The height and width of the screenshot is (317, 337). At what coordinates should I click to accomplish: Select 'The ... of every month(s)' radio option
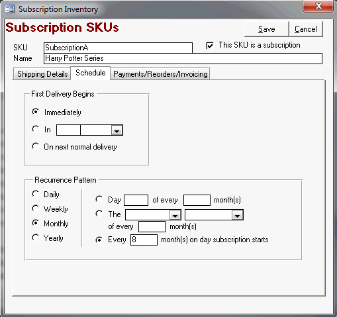click(x=99, y=214)
